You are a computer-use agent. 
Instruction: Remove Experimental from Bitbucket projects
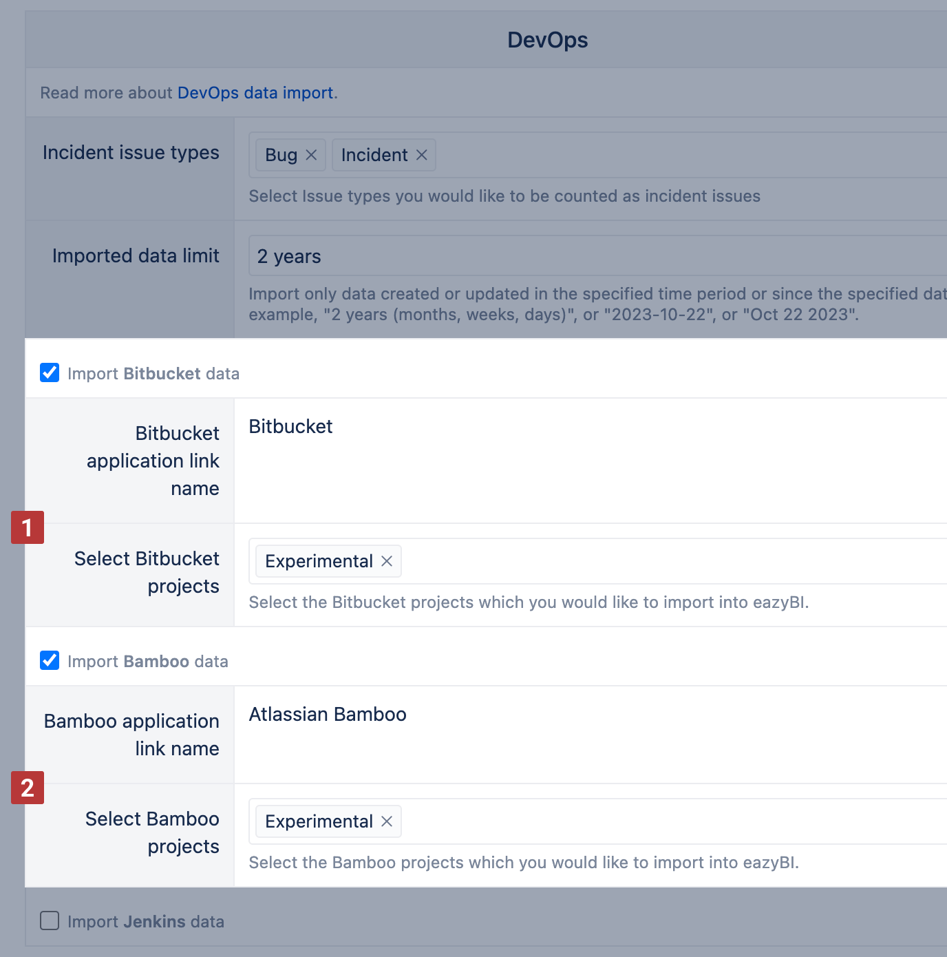[x=387, y=561]
